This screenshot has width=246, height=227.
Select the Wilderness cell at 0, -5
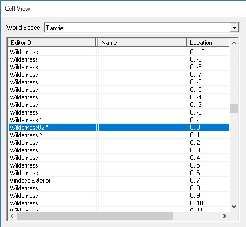(119, 90)
